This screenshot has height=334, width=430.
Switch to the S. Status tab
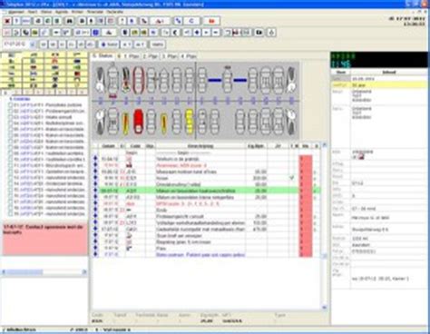[x=103, y=56]
